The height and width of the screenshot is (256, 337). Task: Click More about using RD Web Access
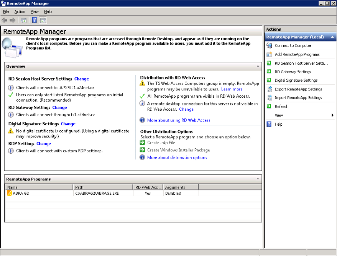pyautogui.click(x=179, y=120)
